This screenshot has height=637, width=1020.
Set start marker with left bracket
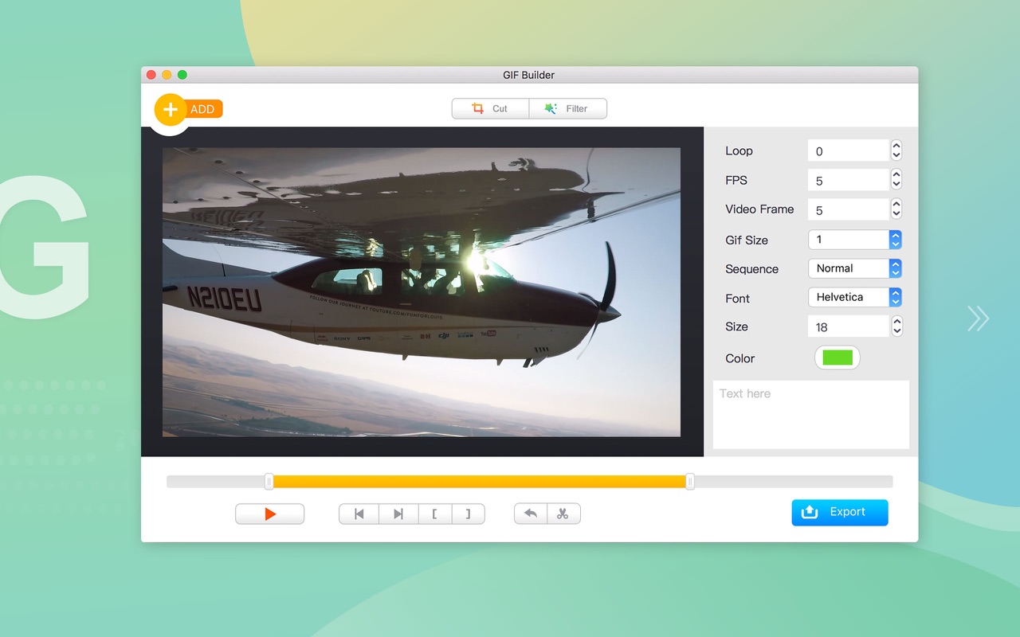pyautogui.click(x=435, y=514)
